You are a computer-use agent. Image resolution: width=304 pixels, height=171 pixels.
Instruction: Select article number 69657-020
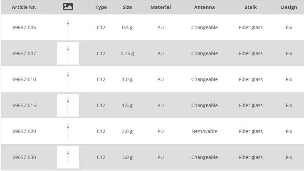pyautogui.click(x=24, y=131)
